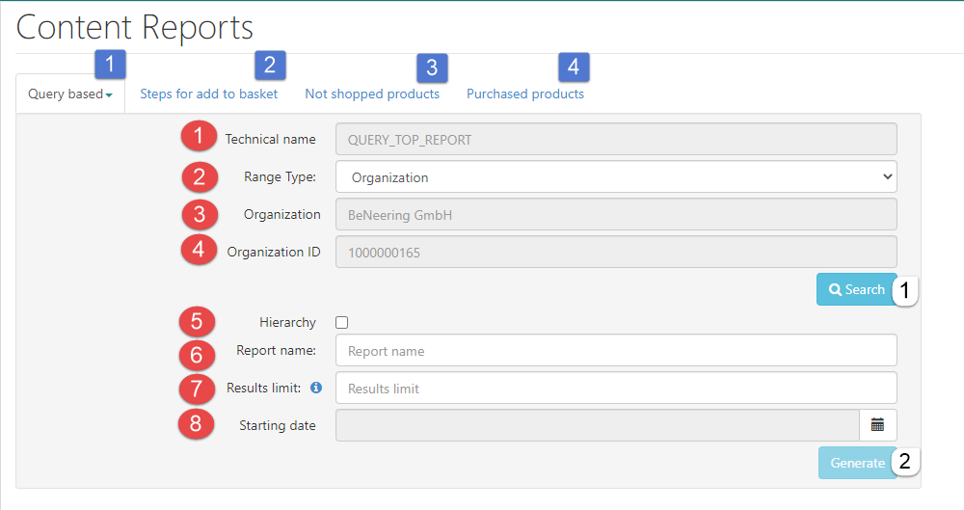Open the Not shopped products tab
This screenshot has width=964, height=510.
pyautogui.click(x=372, y=94)
